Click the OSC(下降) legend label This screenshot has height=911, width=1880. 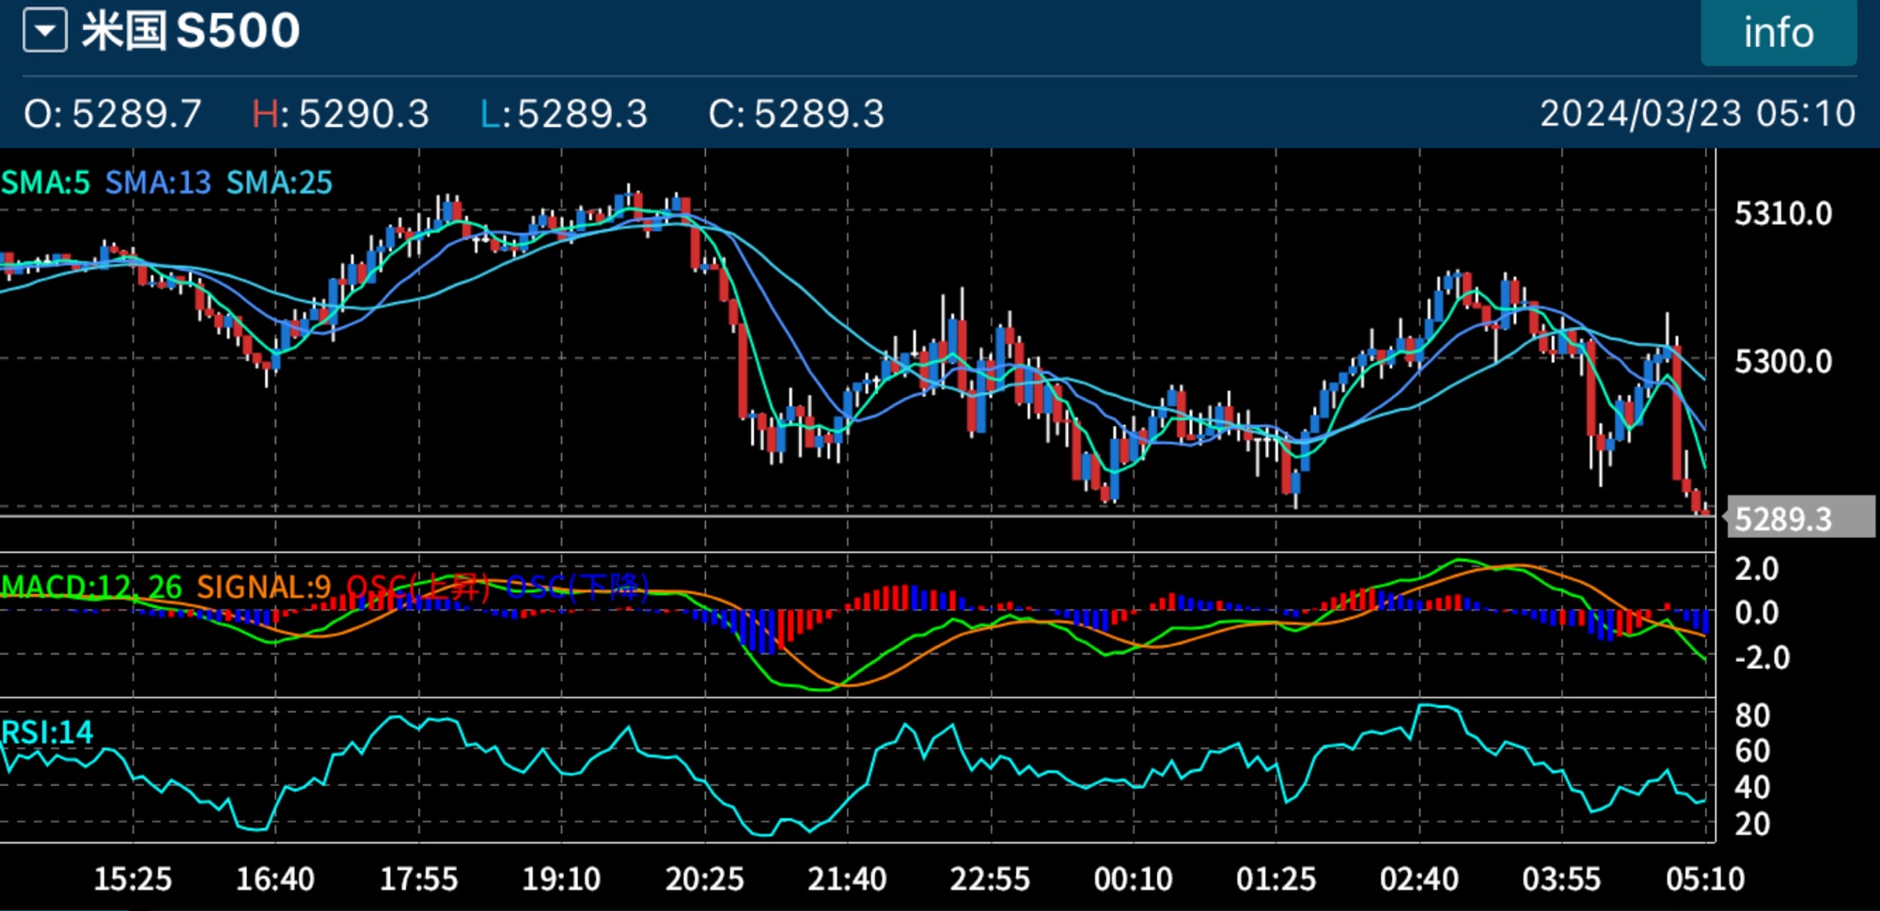577,587
